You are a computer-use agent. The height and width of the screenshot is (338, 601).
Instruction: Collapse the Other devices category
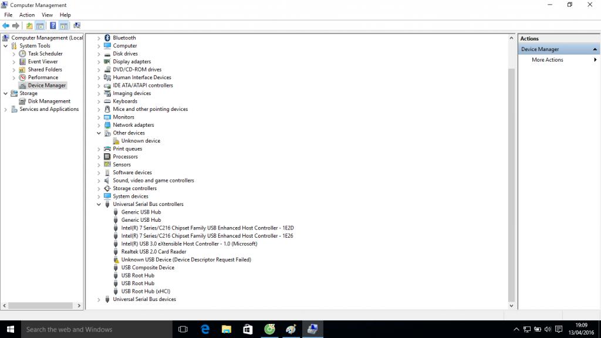[x=99, y=133]
